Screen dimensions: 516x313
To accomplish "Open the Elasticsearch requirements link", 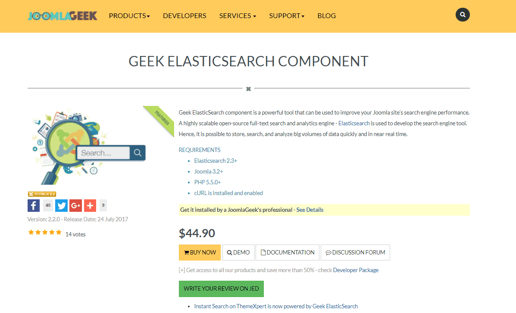I will [216, 160].
